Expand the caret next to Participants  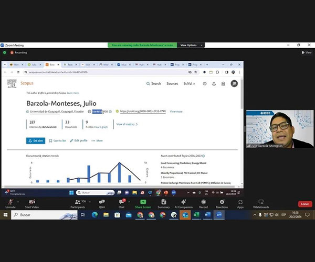90,202
